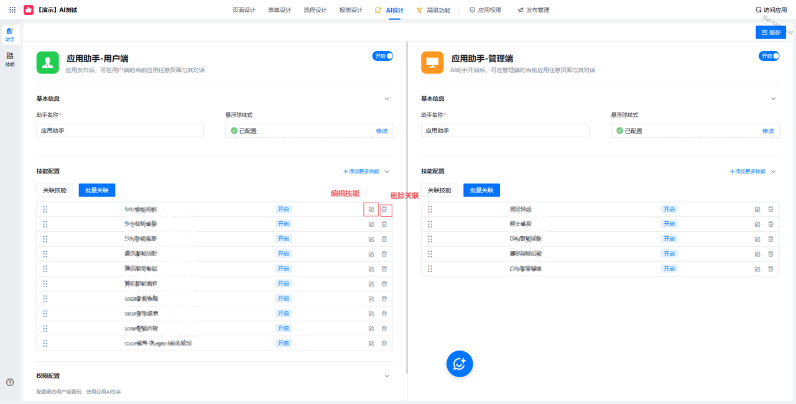Open the 发布管理 tab

pyautogui.click(x=534, y=10)
